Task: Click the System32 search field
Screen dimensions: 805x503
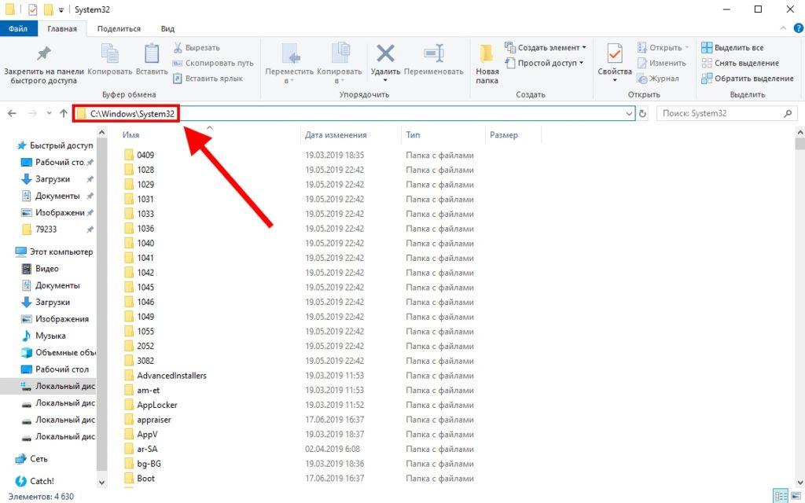Action: 727,113
